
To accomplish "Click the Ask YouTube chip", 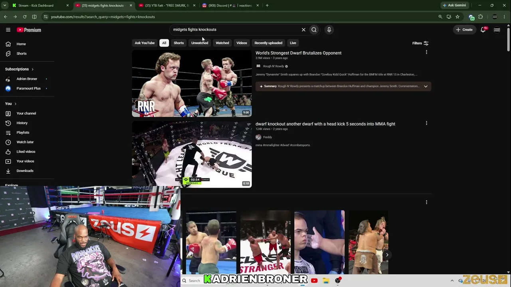I will coord(145,43).
